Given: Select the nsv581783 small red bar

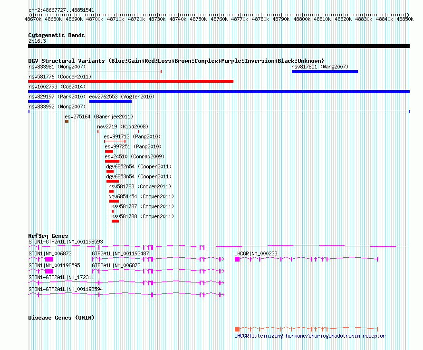Looking at the screenshot, I should coord(111,191).
